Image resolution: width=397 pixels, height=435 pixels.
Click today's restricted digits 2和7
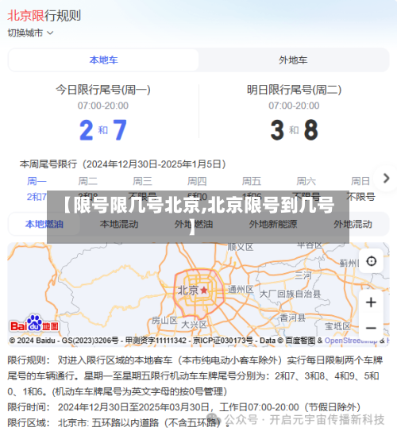(103, 129)
